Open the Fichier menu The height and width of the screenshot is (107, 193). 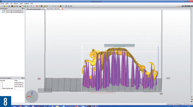pyautogui.click(x=2, y=4)
